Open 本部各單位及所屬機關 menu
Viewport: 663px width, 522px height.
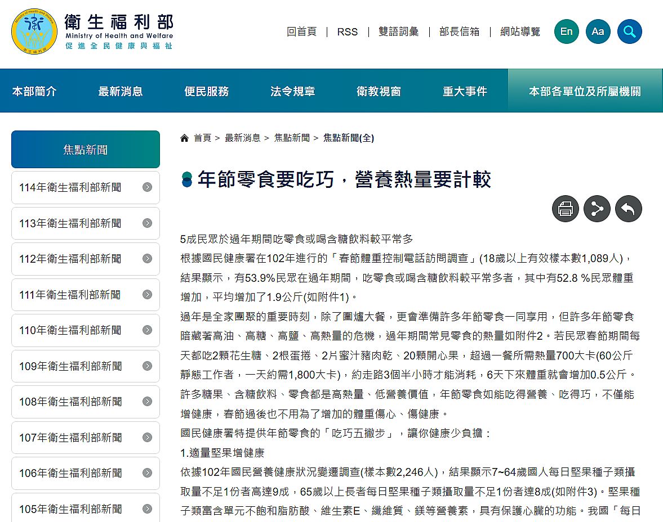tap(584, 91)
